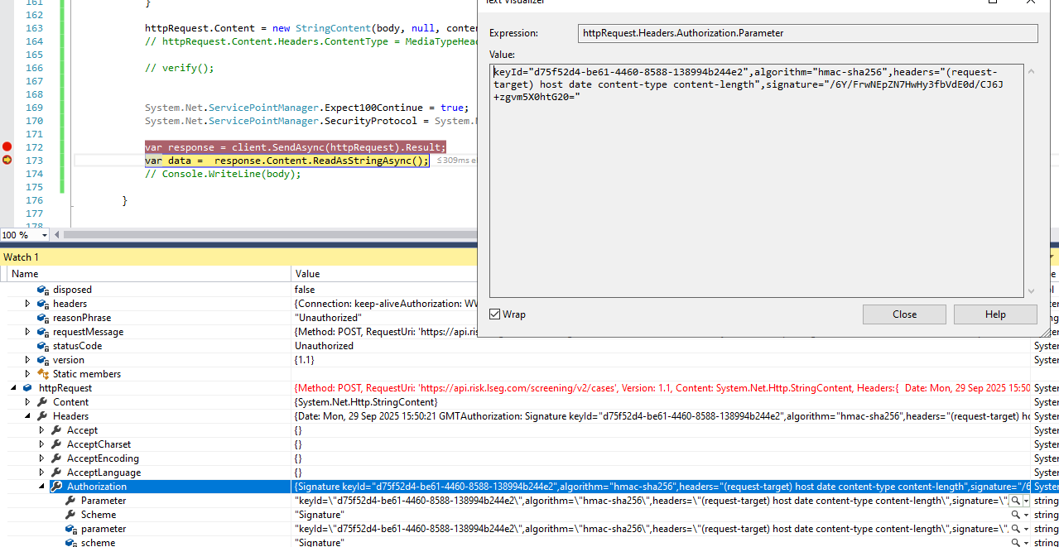Select the Watch 1 panel title

pos(21,257)
